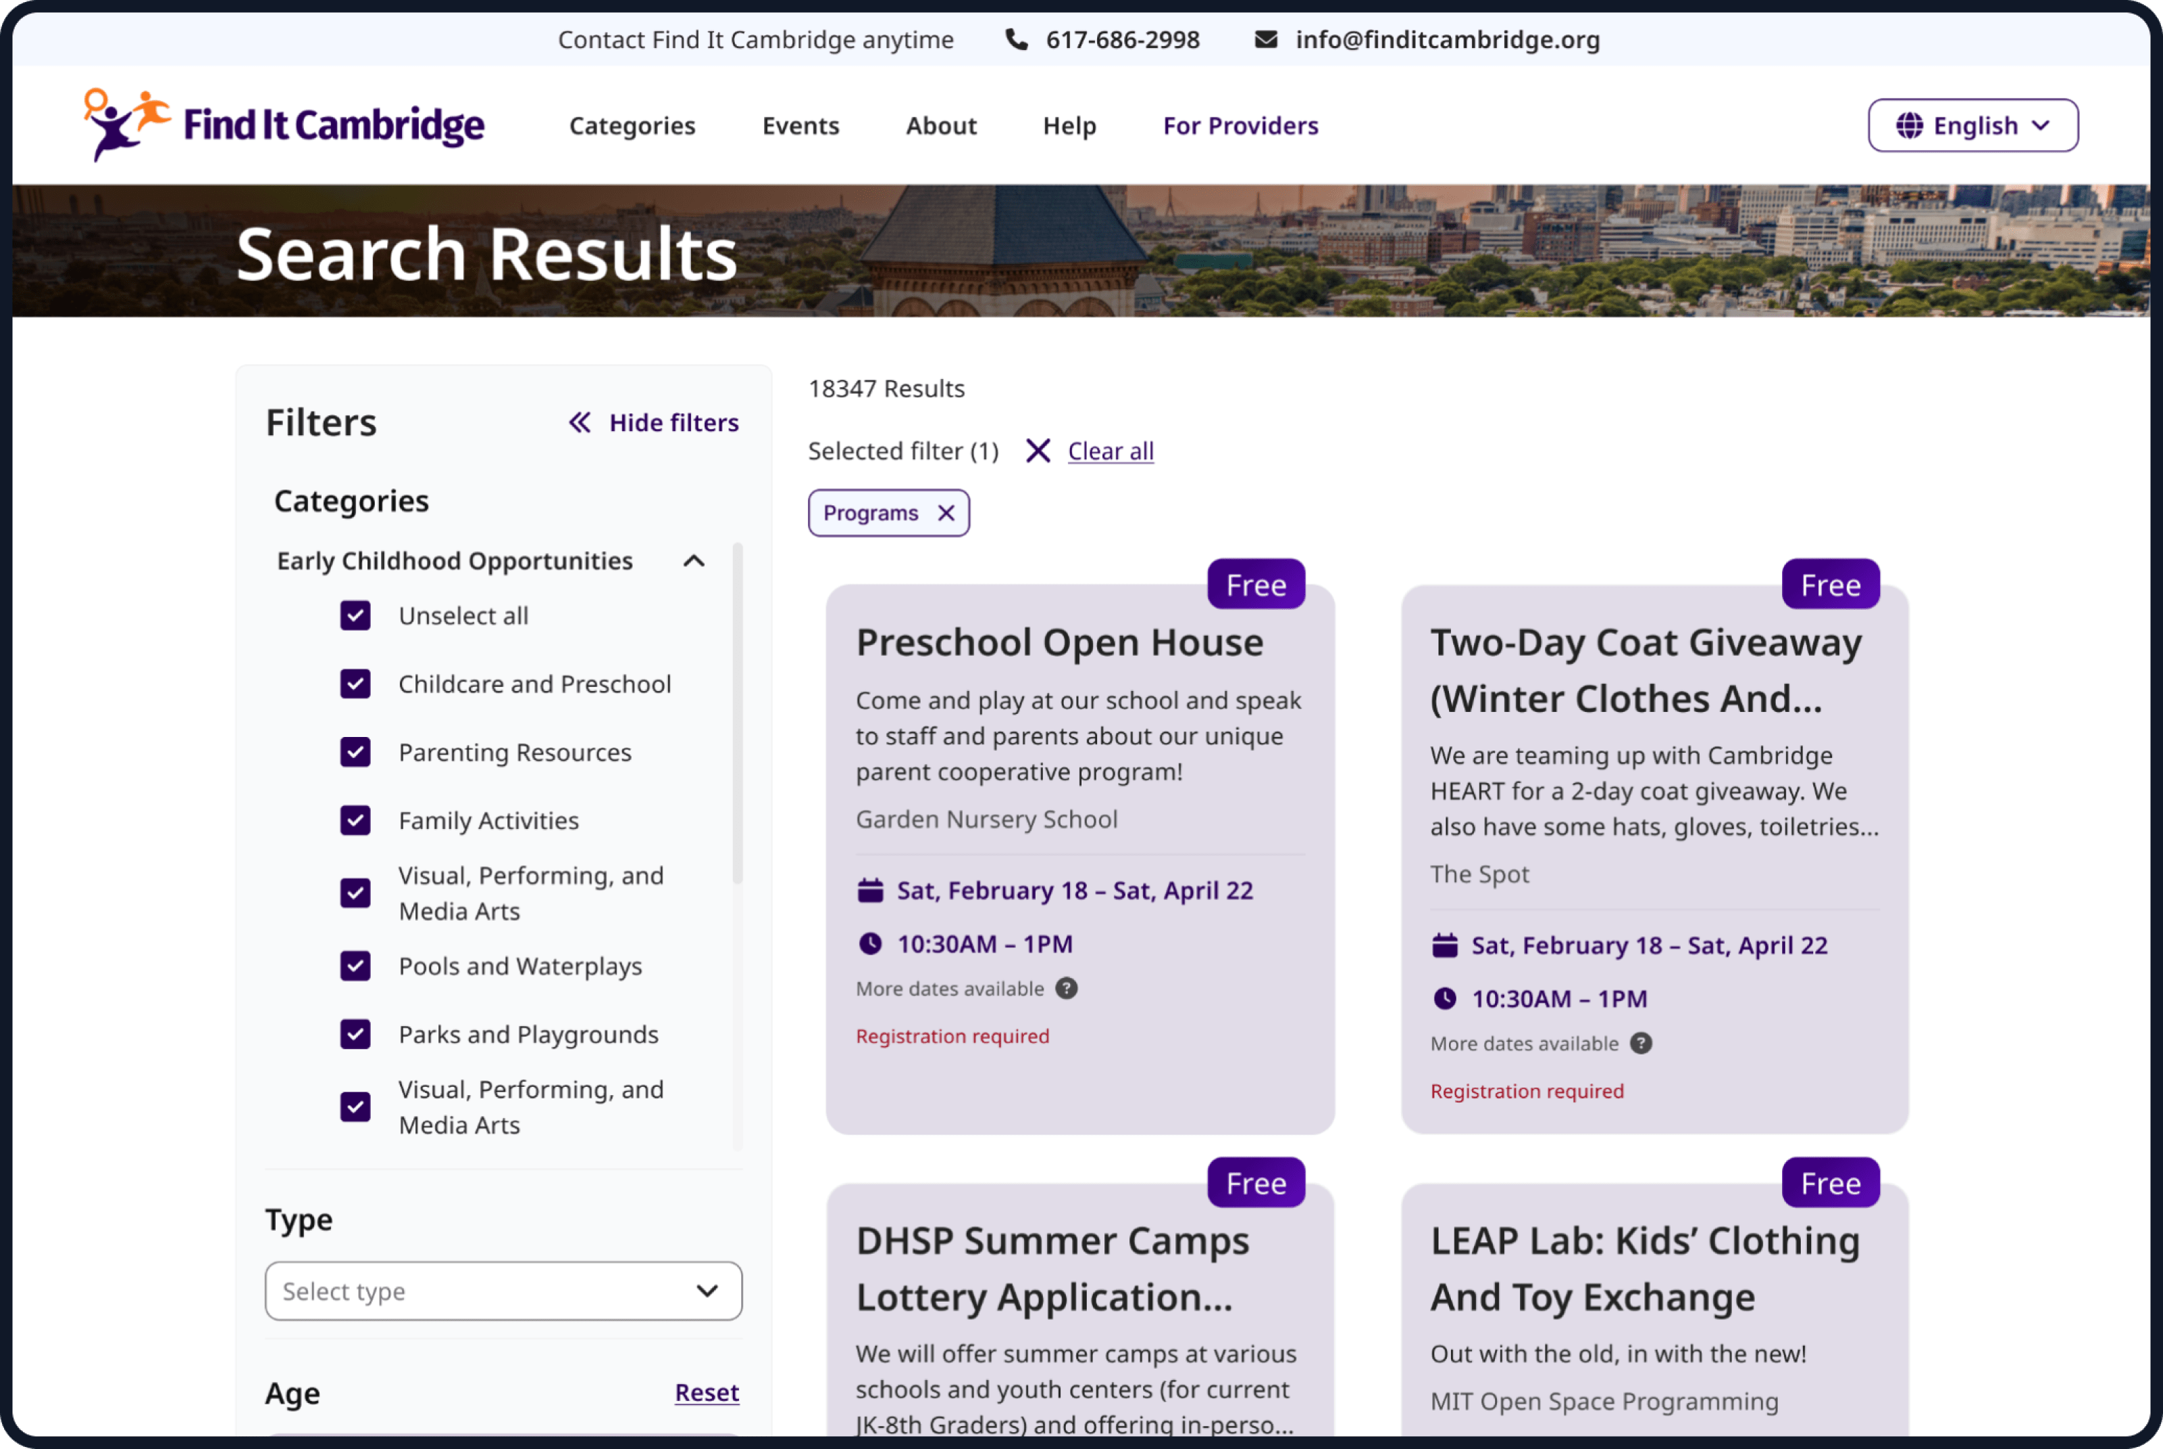Click "More dates available" on Two-Day Coat Giveaway

click(x=1525, y=1043)
